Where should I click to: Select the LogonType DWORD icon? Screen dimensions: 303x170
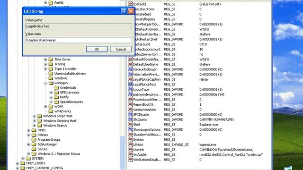pos(131,89)
